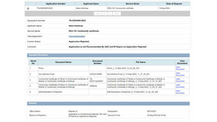217x122 pixels.
Task: Click the bold applicant name Naha Krishnaa
Action: pyautogui.click(x=76, y=26)
